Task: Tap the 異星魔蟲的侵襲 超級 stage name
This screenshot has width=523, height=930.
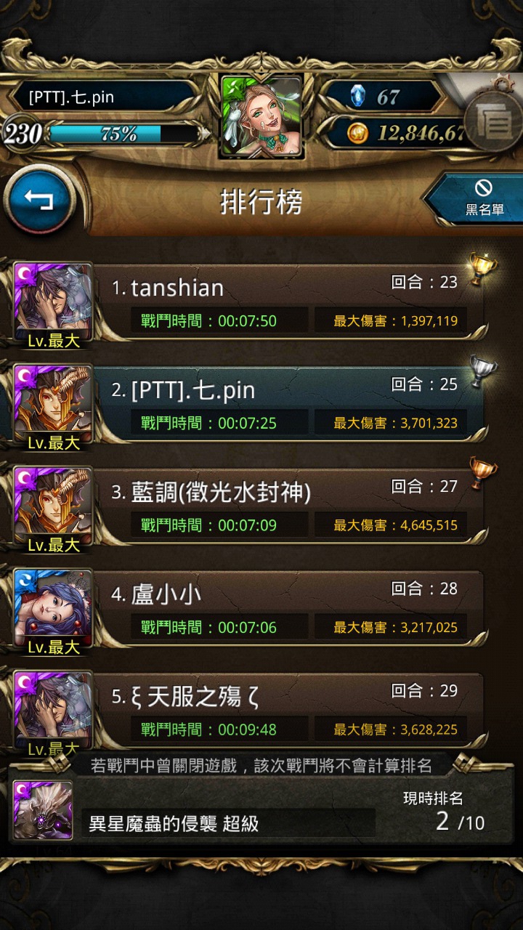Action: click(174, 823)
